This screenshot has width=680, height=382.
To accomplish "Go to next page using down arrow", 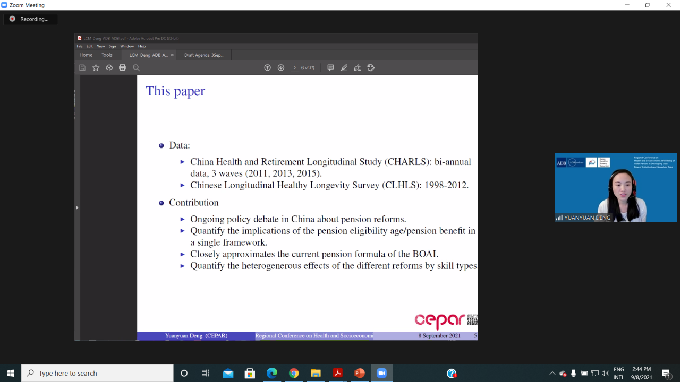I will click(281, 67).
